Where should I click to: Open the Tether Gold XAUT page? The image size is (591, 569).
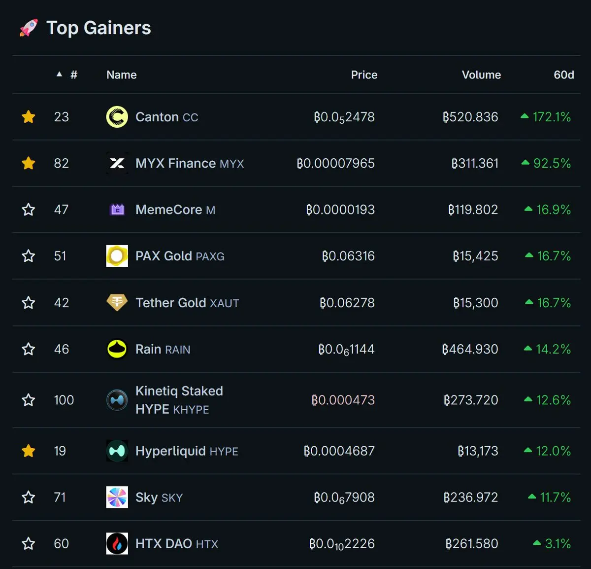click(187, 302)
